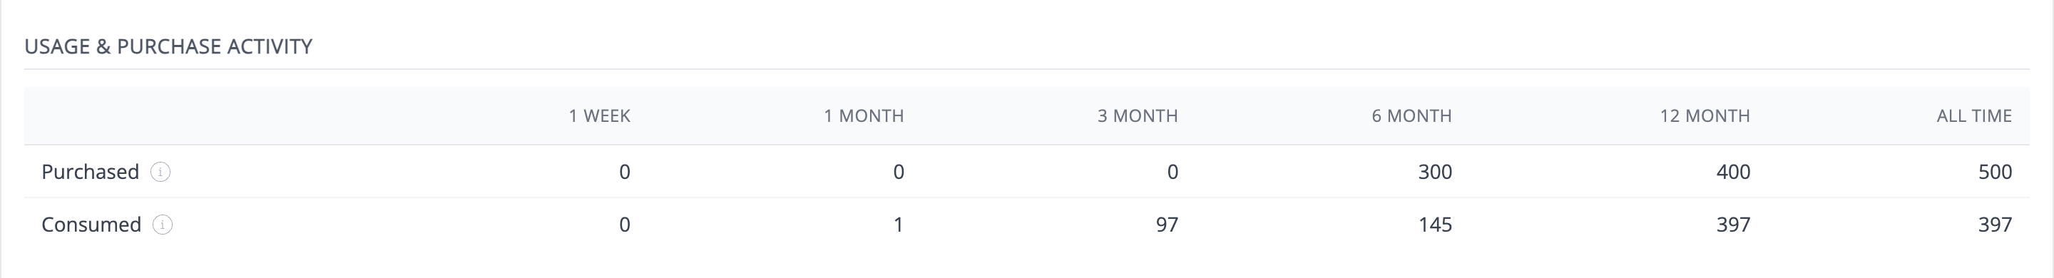Click the 397 consumed all-time value
The width and height of the screenshot is (2054, 278).
coord(1995,225)
